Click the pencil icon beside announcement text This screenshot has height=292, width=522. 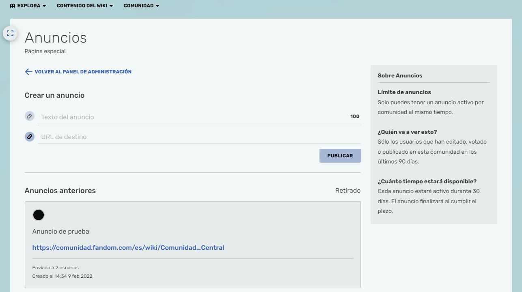click(30, 116)
